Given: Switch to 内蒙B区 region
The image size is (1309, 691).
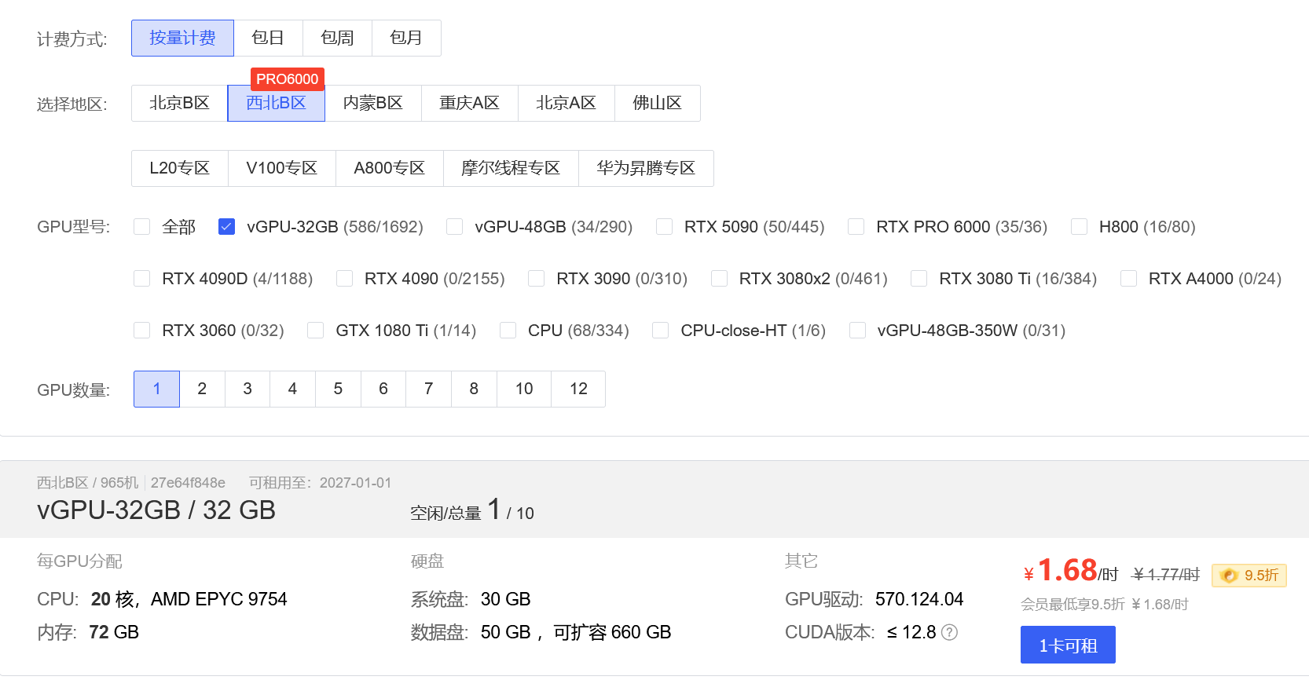Looking at the screenshot, I should tap(373, 103).
